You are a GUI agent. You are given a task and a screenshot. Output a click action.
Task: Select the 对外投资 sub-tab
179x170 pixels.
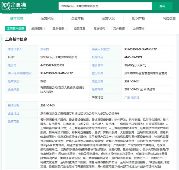click(119, 28)
